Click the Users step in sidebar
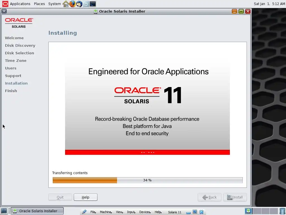This screenshot has width=286, height=215. (x=11, y=68)
